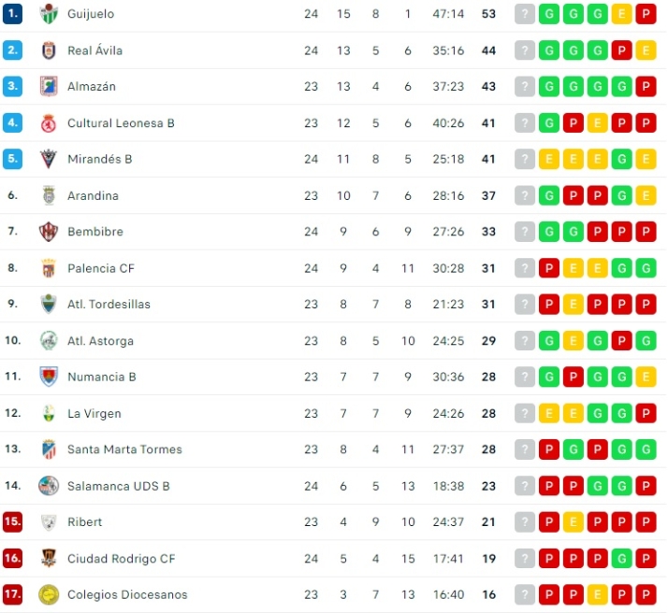
Task: Click the Atl. Astorga club badge
Action: (49, 340)
